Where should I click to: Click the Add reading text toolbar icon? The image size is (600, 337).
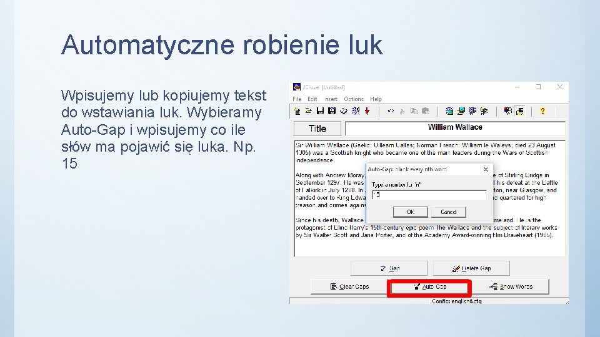point(344,111)
